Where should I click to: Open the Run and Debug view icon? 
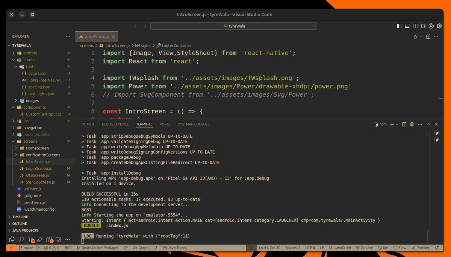[40, 239]
